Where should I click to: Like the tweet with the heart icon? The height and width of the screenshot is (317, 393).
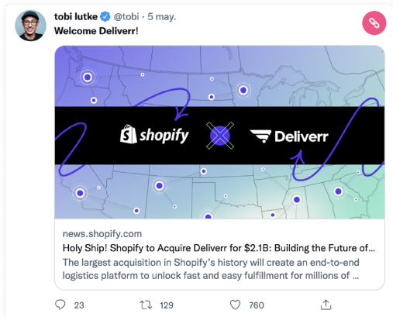click(x=235, y=305)
